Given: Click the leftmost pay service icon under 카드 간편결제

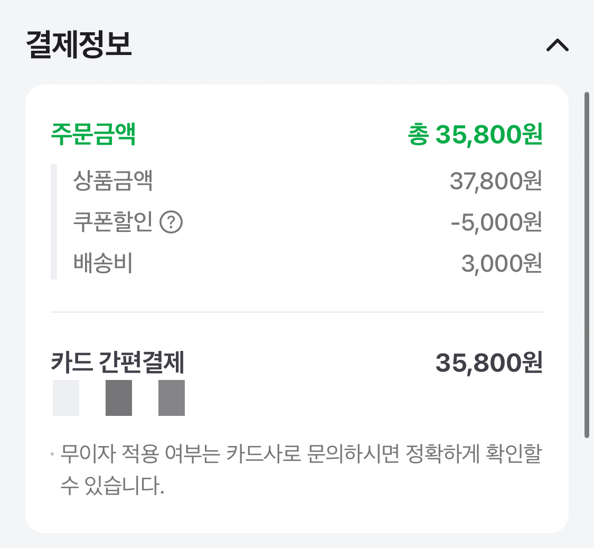Looking at the screenshot, I should [x=66, y=398].
